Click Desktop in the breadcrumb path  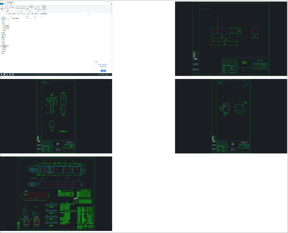[x=28, y=14]
